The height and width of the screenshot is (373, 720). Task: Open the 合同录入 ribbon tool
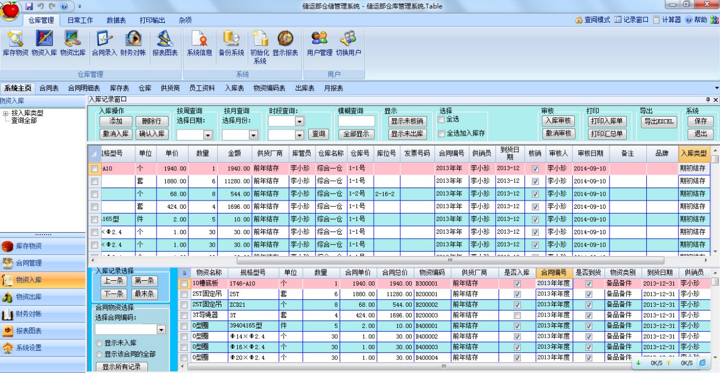pos(104,43)
